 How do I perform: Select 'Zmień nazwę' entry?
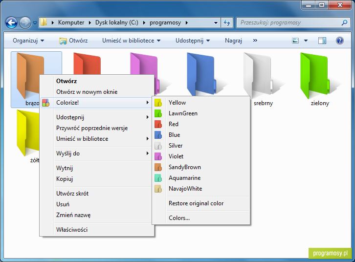[x=97, y=215]
